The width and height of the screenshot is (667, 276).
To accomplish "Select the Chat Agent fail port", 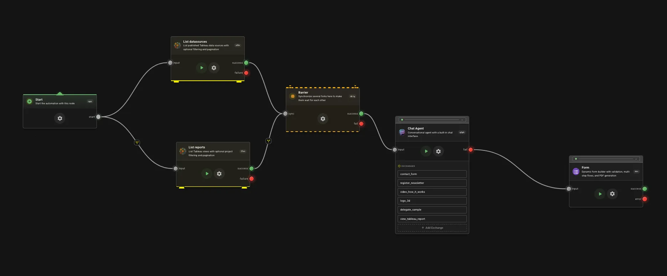I will [x=471, y=149].
